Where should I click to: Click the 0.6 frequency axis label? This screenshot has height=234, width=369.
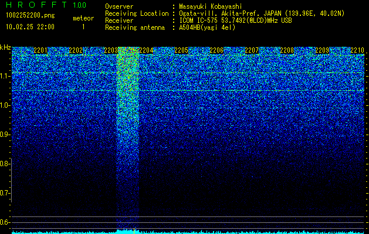5,222
